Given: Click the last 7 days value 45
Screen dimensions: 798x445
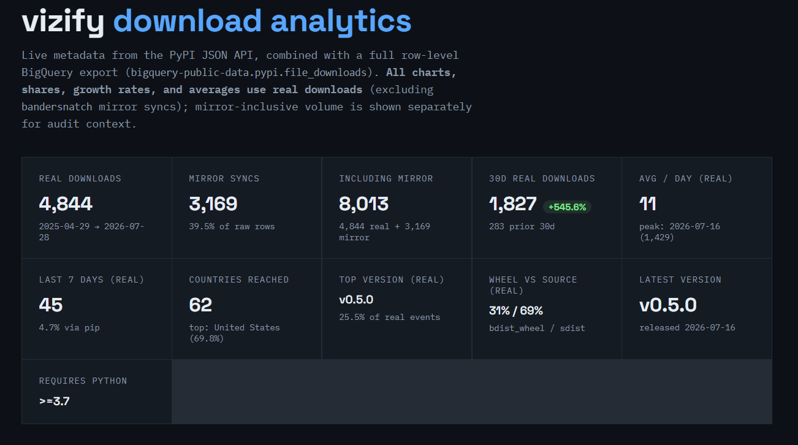Looking at the screenshot, I should coord(51,305).
